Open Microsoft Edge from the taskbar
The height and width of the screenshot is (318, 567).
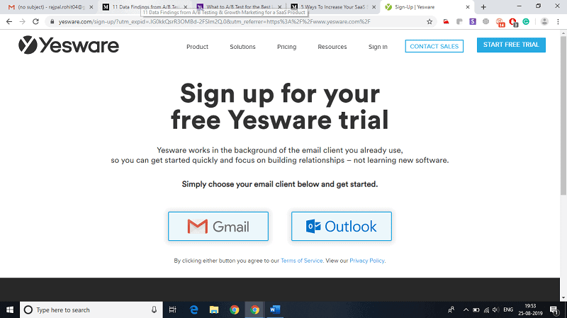[193, 310]
